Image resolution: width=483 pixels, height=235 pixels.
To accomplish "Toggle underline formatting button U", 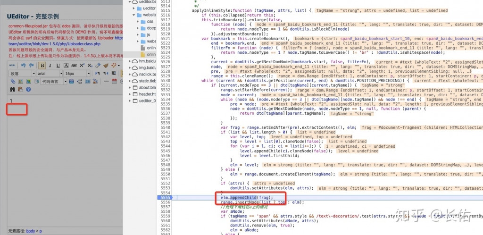I will 58,65.
